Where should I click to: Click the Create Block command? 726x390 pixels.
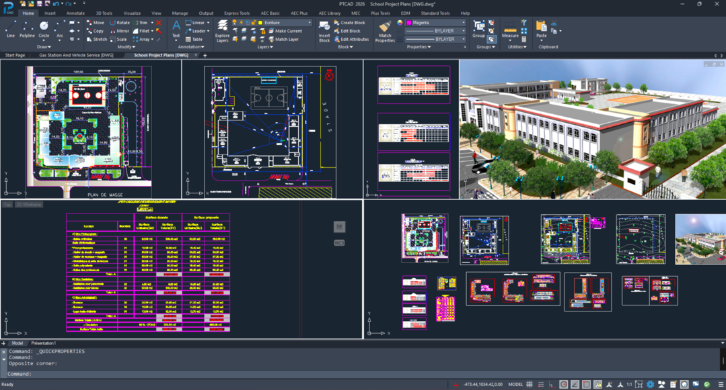pyautogui.click(x=351, y=22)
